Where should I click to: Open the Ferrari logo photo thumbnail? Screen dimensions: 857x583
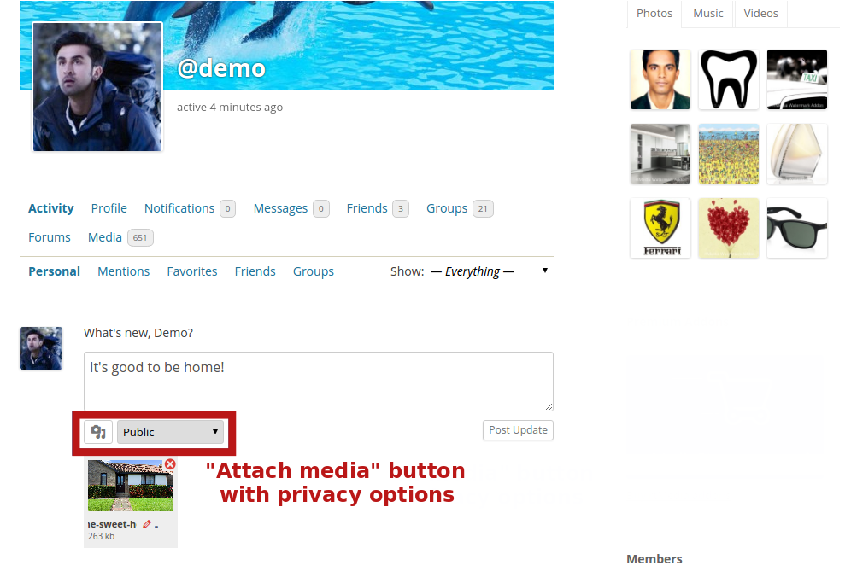coord(660,228)
